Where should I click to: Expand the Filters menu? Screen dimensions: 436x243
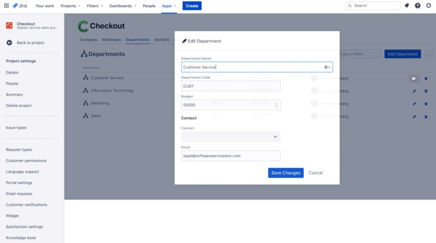tap(95, 5)
